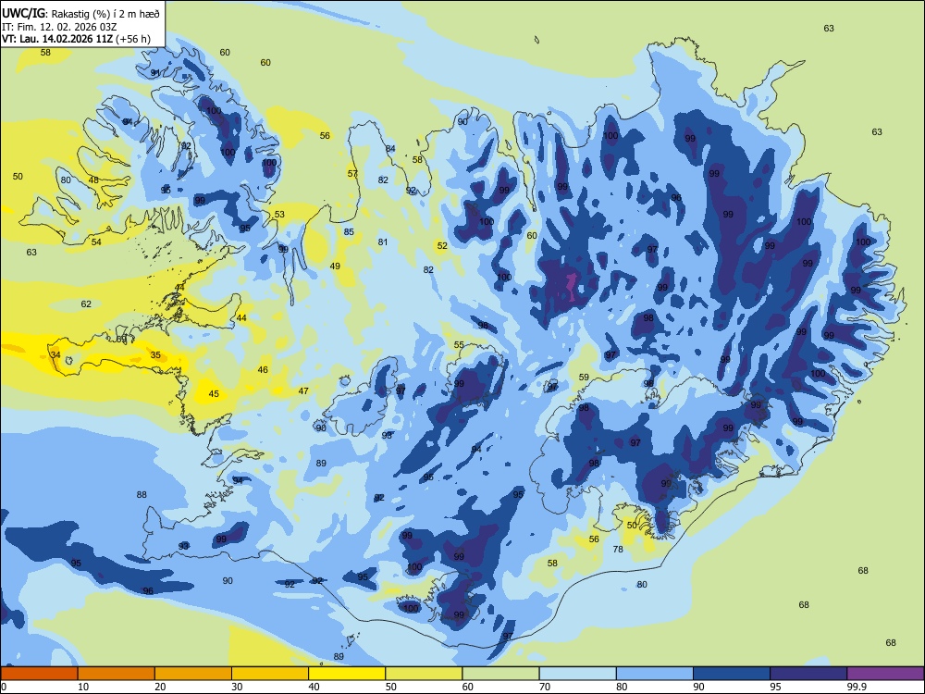
Task: Click the navy 95–99.9 legend swatch
Action: (808, 674)
